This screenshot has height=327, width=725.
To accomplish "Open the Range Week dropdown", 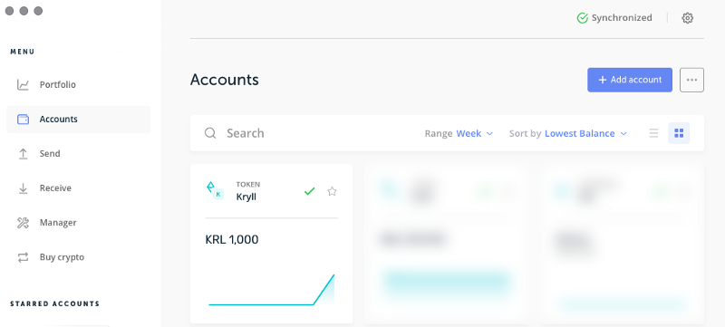I will [475, 133].
